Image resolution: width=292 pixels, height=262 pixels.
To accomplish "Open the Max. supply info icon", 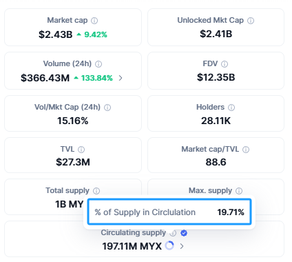I will coord(239,191).
